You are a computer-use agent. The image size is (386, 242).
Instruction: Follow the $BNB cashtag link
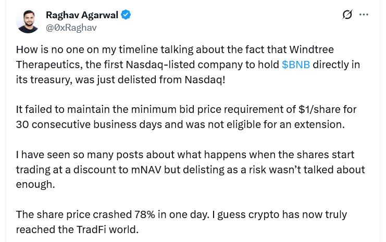(x=296, y=65)
